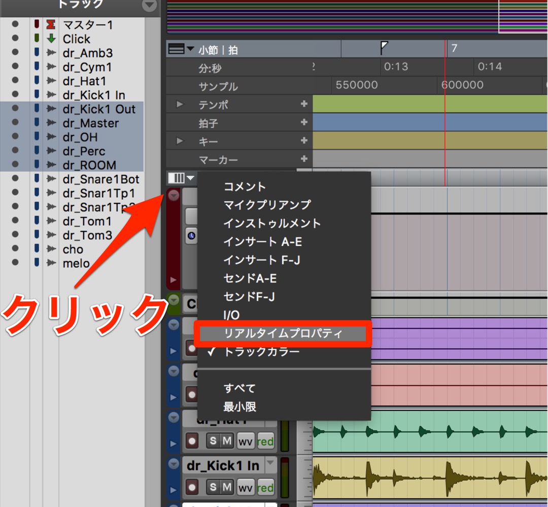Toggle show/hide dot for マスター1 track
The width and height of the screenshot is (548, 507).
[15, 24]
